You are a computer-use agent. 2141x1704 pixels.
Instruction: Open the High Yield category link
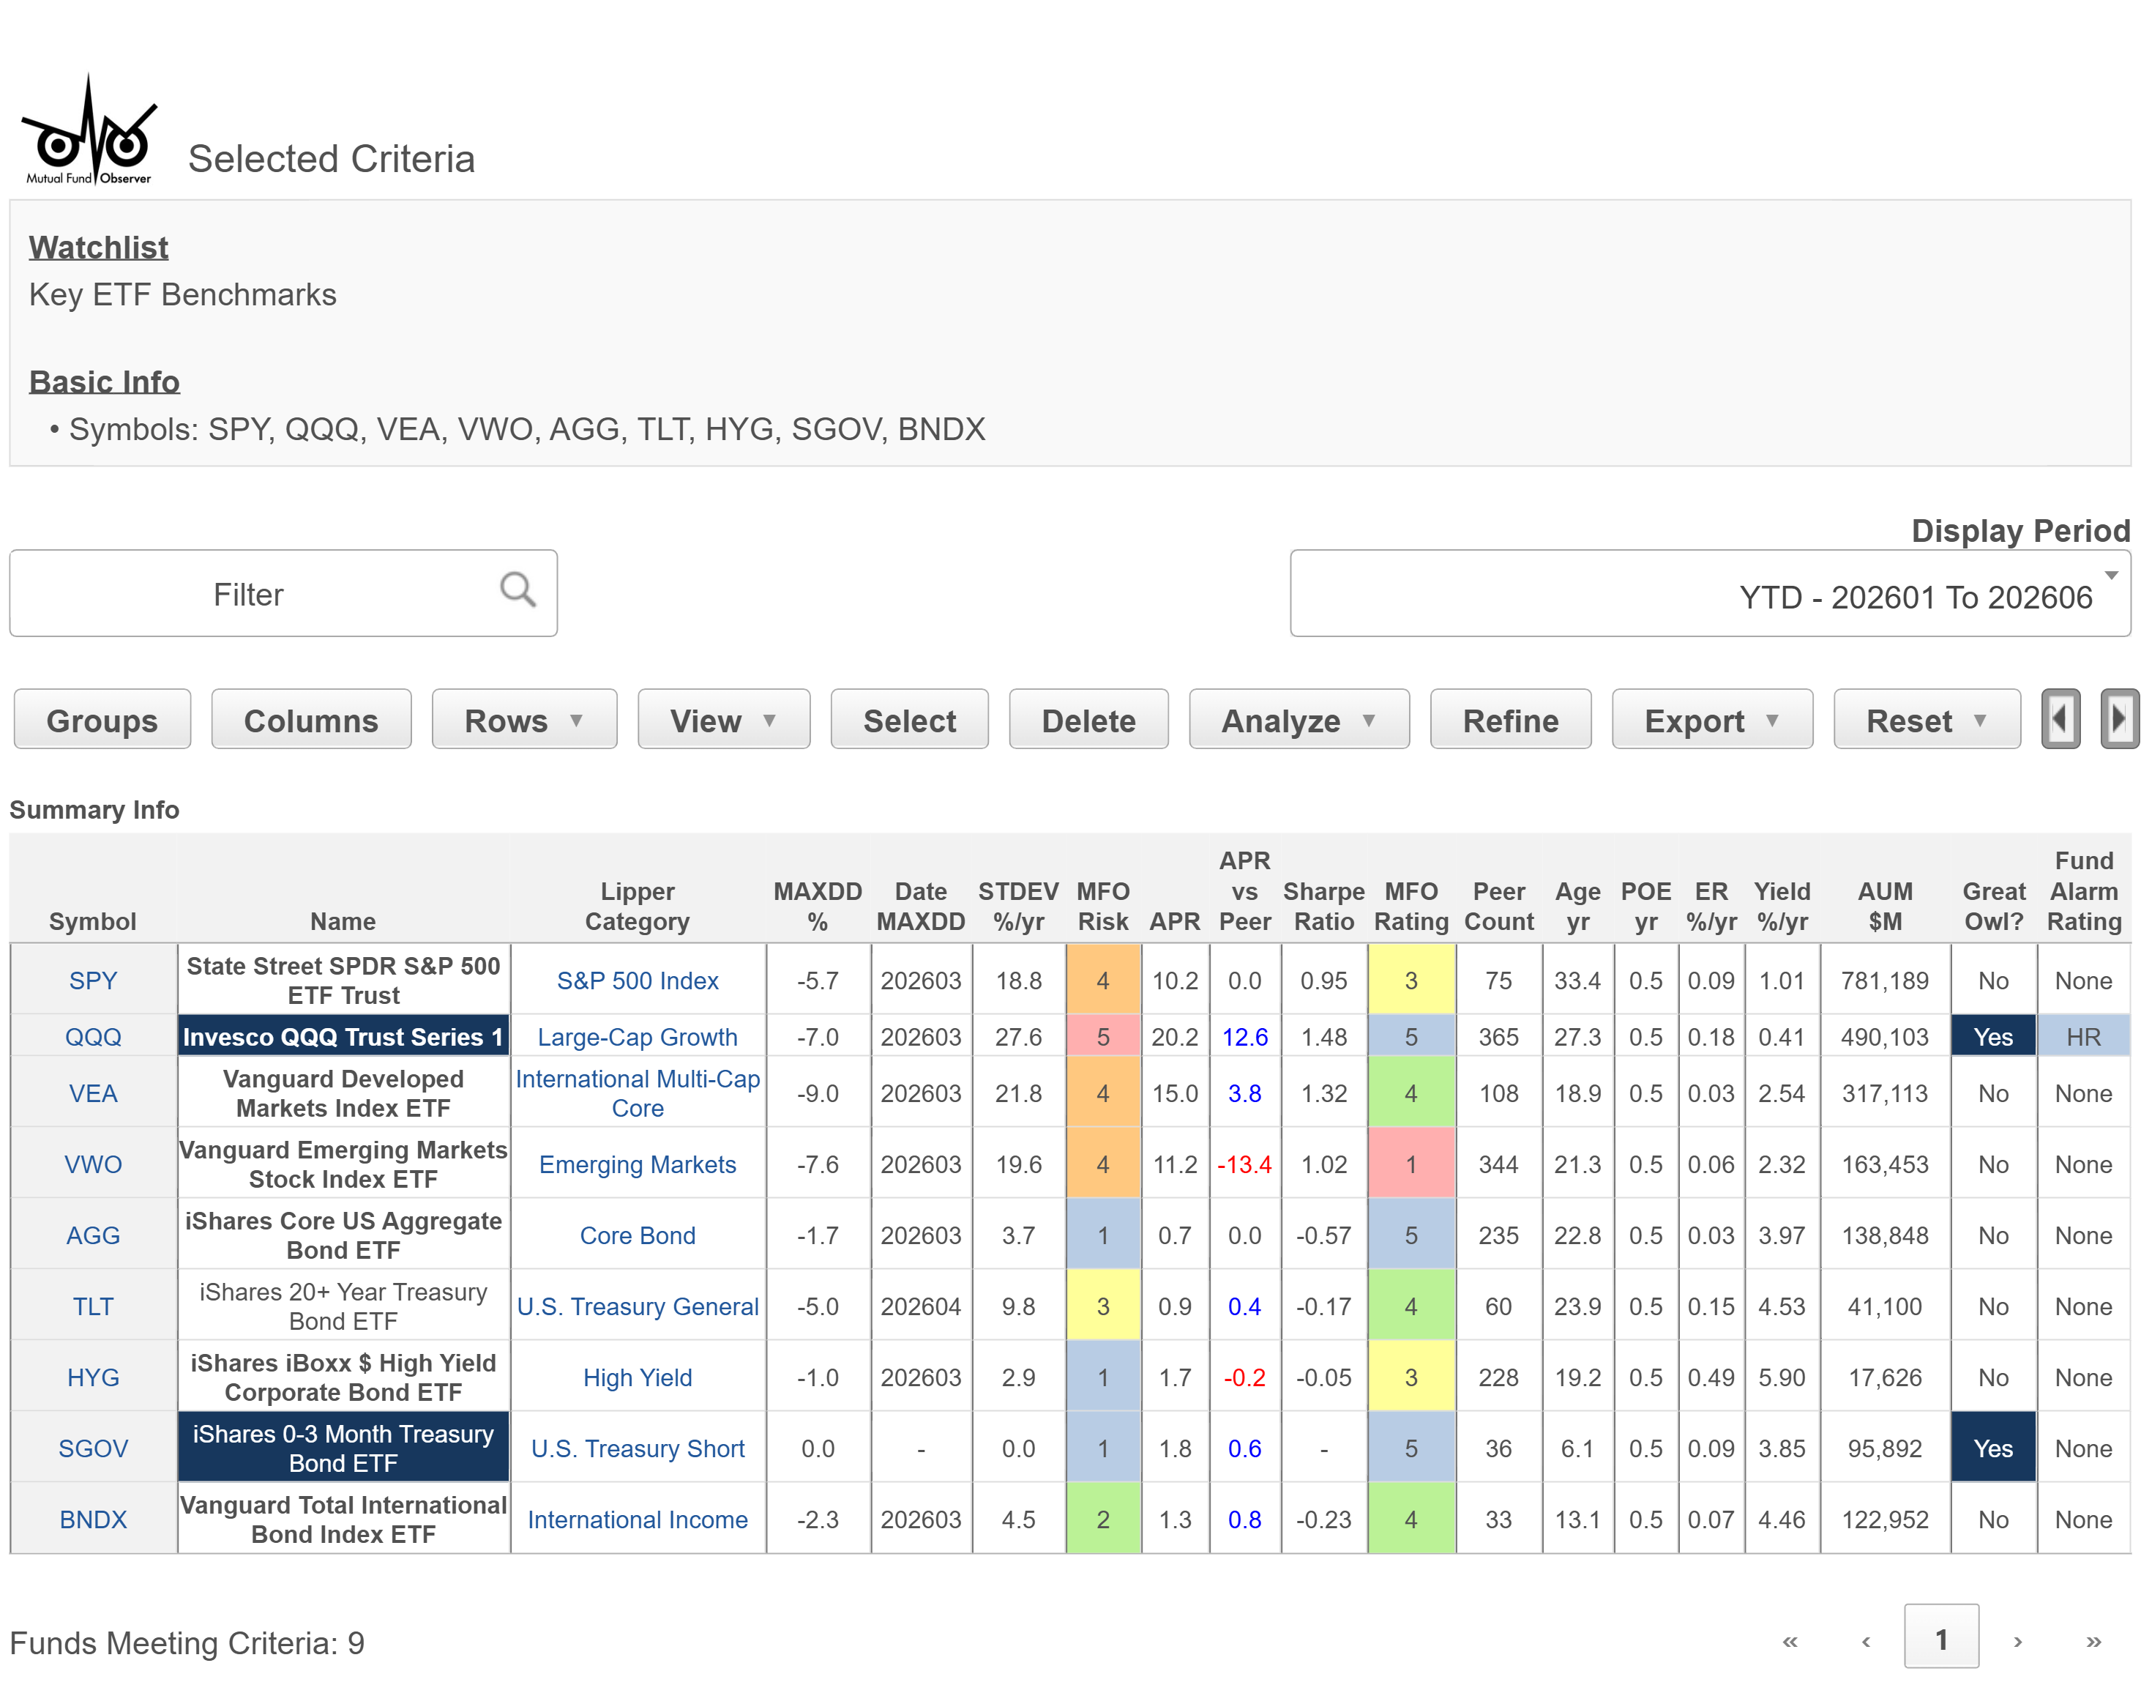coord(638,1377)
